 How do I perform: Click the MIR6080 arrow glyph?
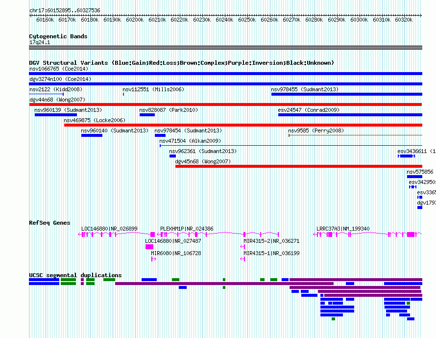[154, 259]
